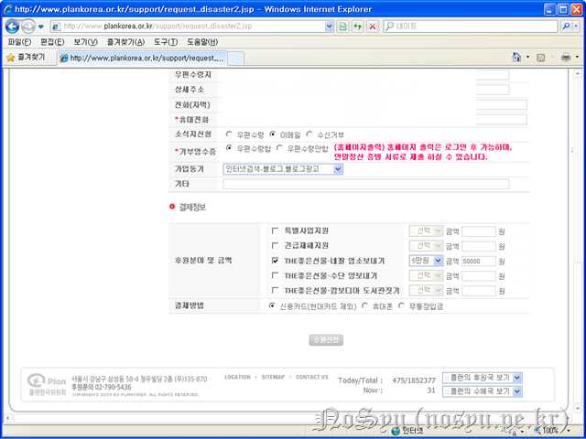Open the 가입동기 dropdown

tap(338, 168)
